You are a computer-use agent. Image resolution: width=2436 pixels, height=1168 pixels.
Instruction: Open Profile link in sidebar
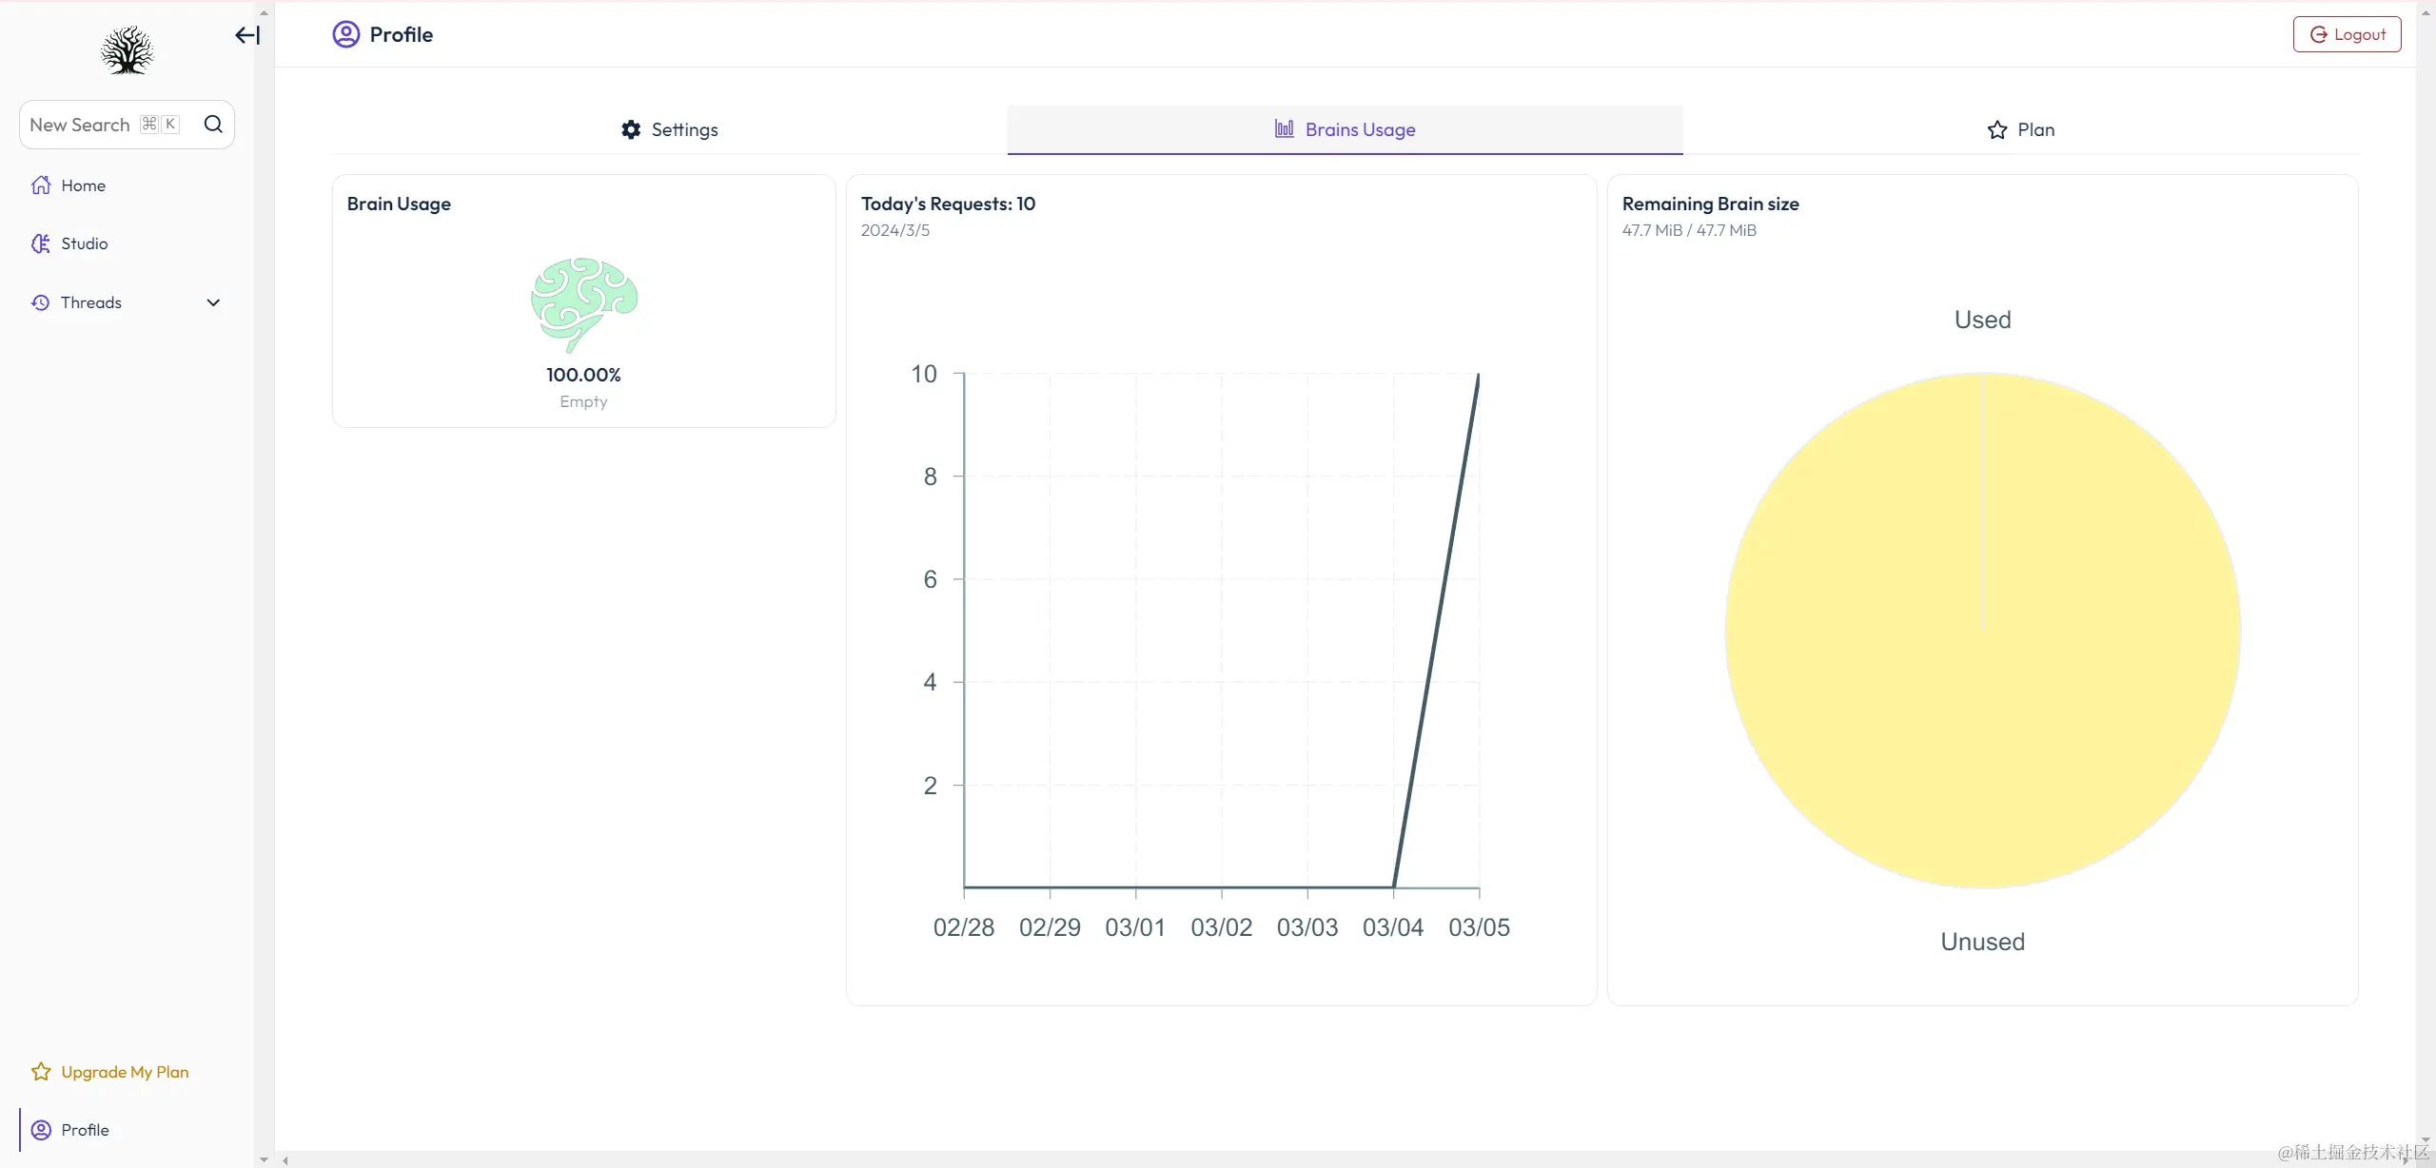(x=85, y=1130)
